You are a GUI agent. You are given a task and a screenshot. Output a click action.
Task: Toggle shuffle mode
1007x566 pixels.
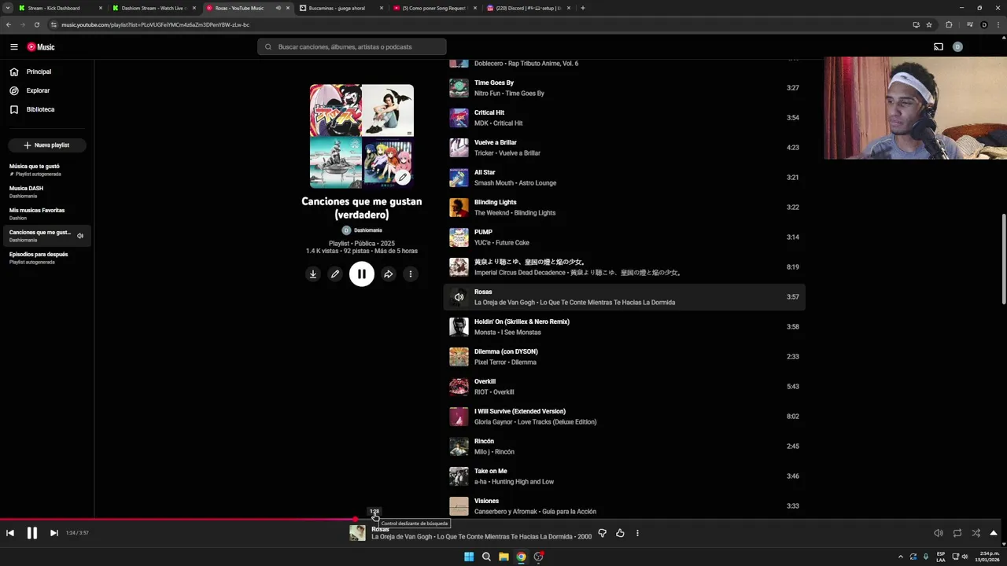976,533
